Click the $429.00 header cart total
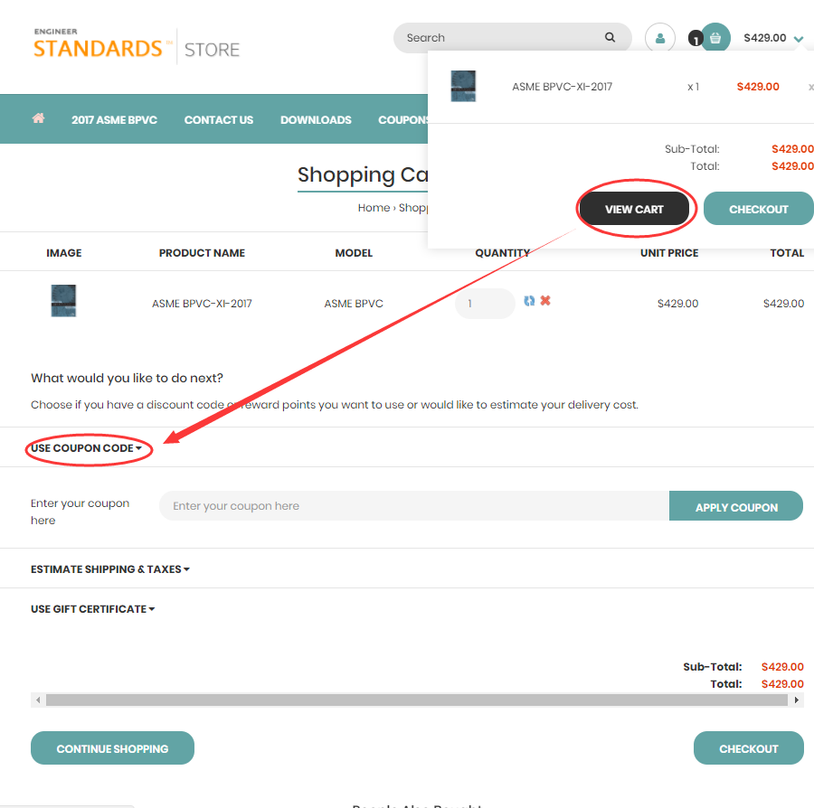The image size is (814, 808). click(x=764, y=38)
